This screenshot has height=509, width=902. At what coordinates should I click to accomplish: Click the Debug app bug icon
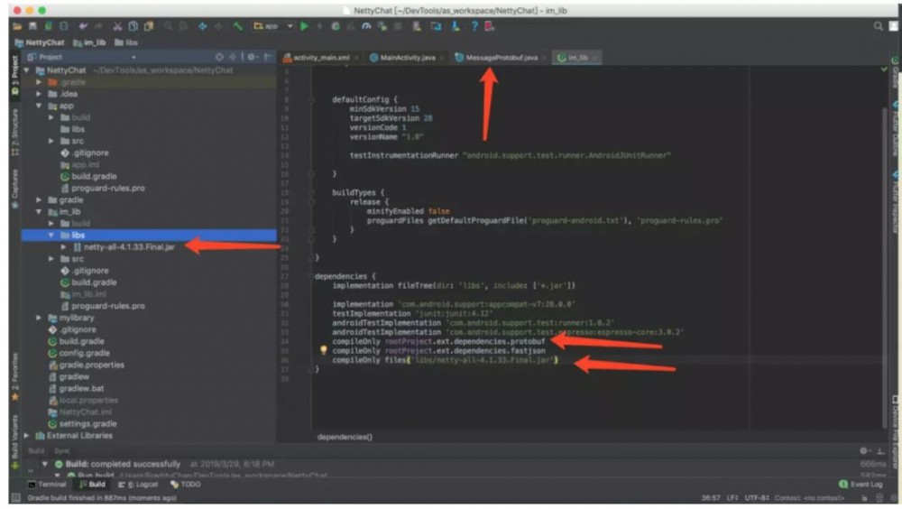pyautogui.click(x=336, y=26)
